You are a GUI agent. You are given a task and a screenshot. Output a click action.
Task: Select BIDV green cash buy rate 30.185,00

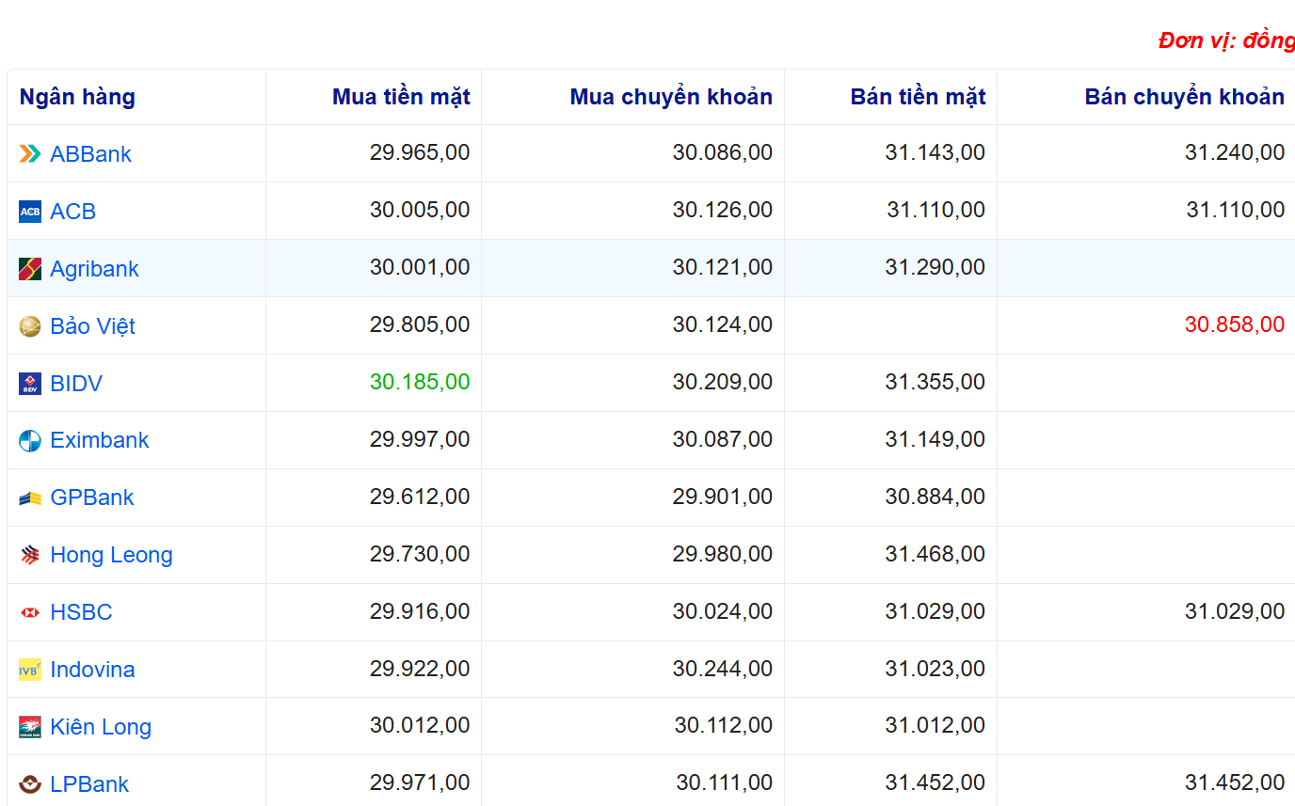pos(420,382)
